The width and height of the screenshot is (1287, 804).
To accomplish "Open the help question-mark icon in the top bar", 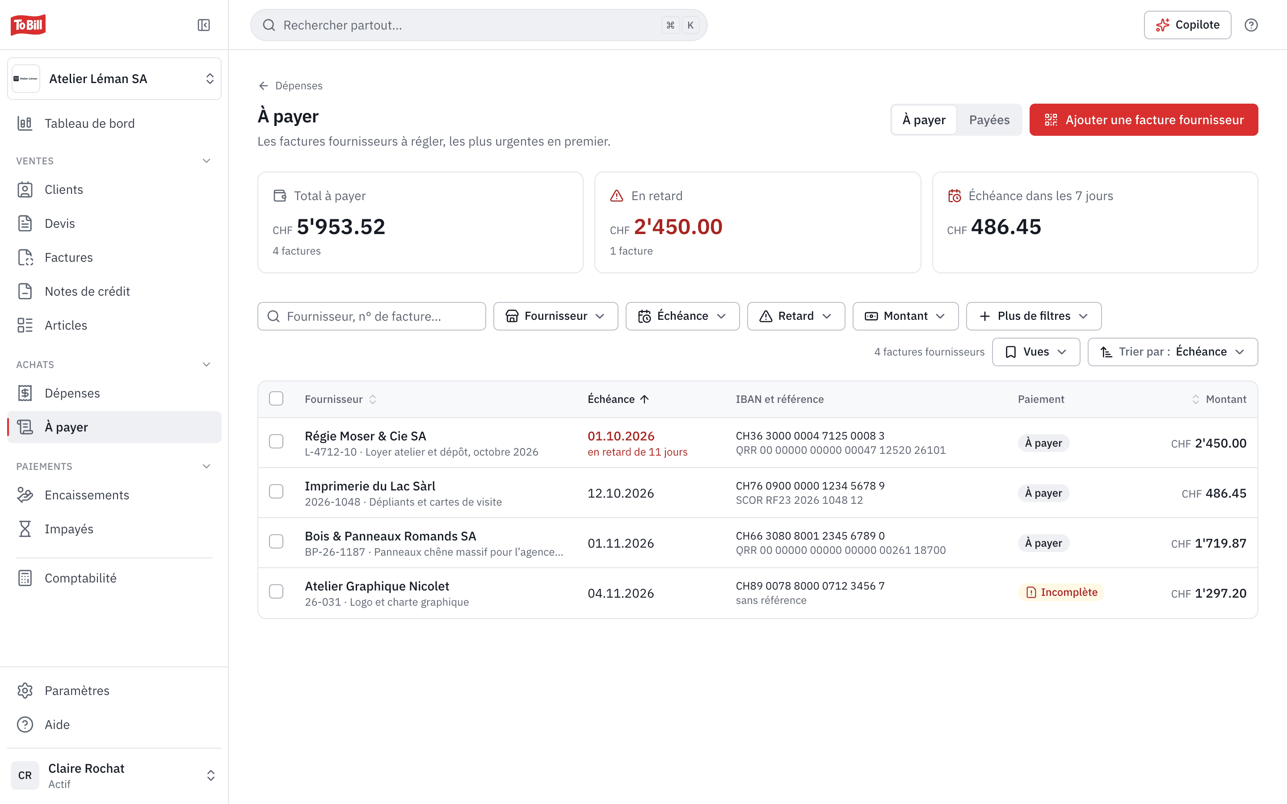I will click(1251, 25).
